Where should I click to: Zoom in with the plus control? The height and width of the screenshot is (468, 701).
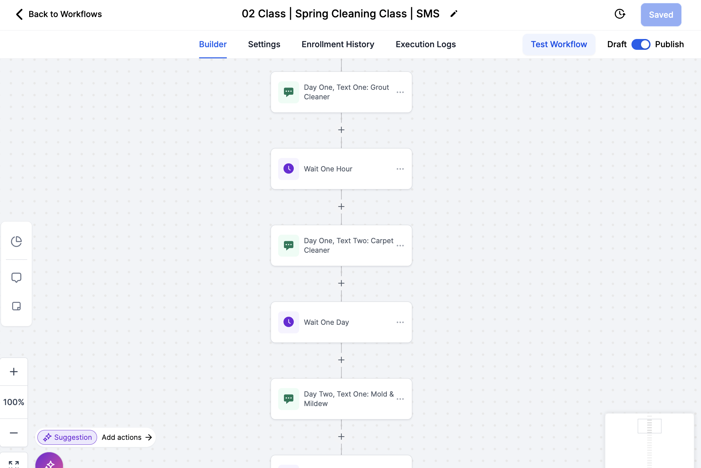pyautogui.click(x=14, y=372)
